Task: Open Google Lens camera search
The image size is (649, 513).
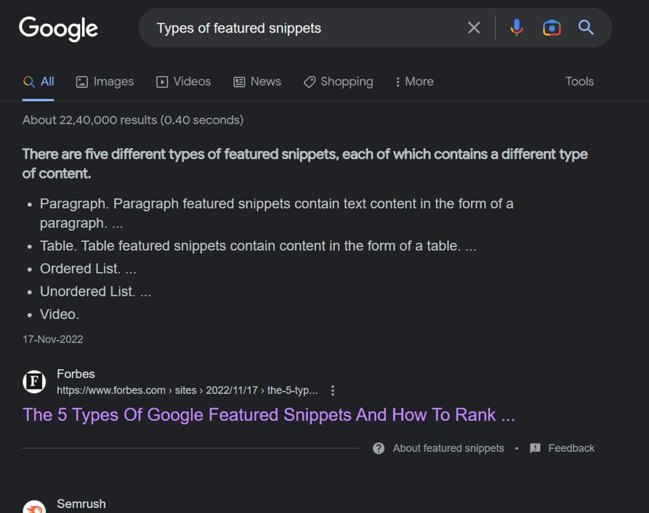Action: [x=552, y=28]
